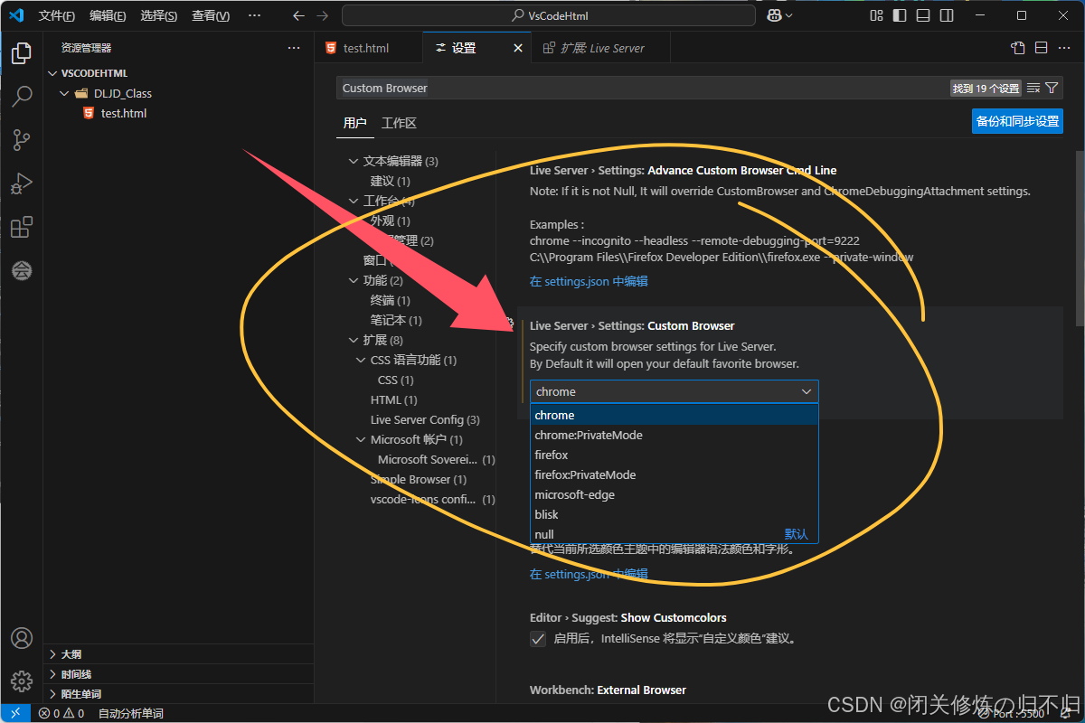
Task: Expand the 大纲 outline section
Action: click(x=178, y=653)
